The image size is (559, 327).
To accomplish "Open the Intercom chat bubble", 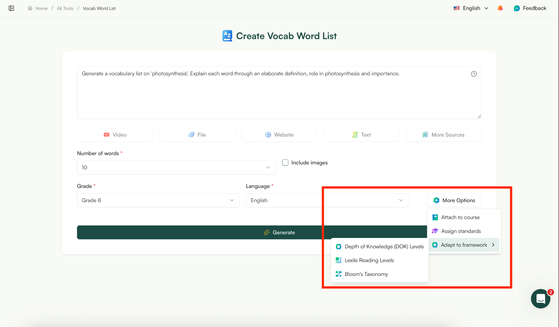I will 540,299.
